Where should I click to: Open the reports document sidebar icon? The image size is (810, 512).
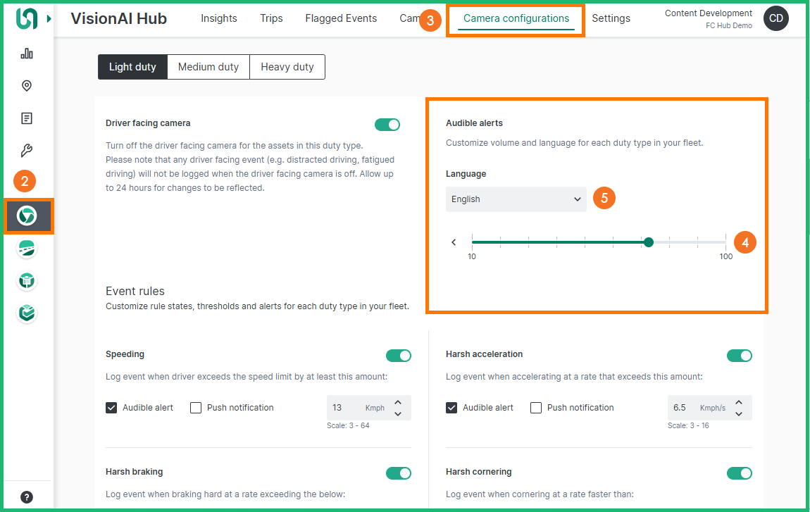[27, 118]
